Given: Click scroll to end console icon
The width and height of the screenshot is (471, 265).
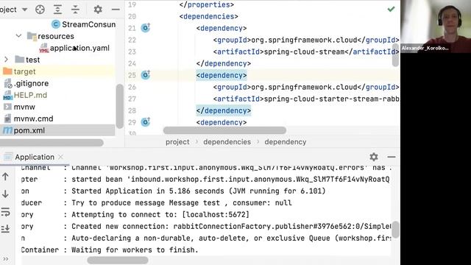Looking at the screenshot, I should point(5,229).
